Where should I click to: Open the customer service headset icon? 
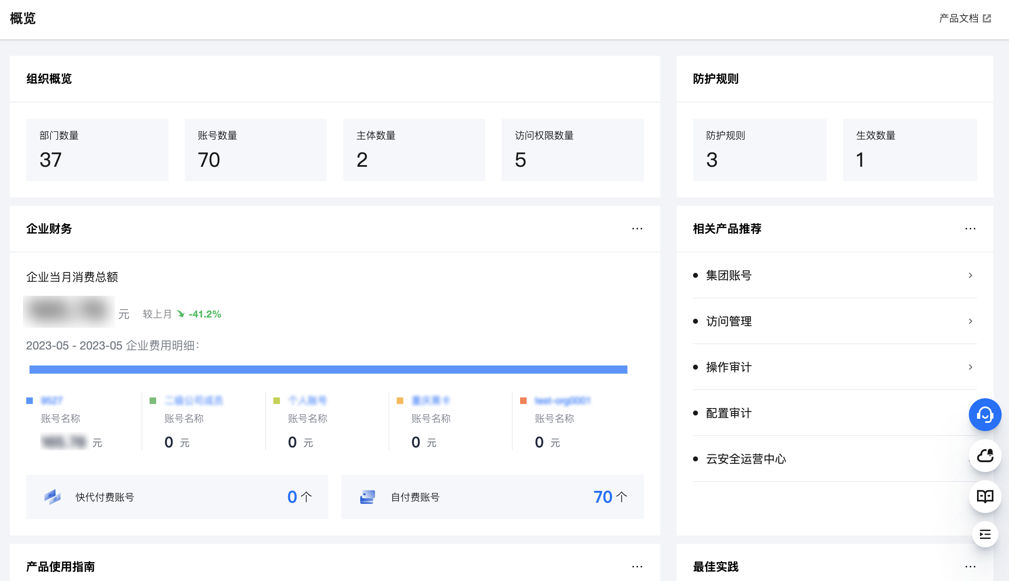984,415
